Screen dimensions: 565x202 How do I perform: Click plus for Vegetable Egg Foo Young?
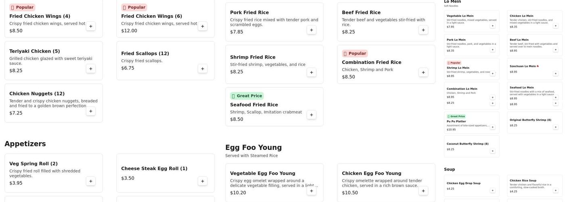click(x=312, y=191)
